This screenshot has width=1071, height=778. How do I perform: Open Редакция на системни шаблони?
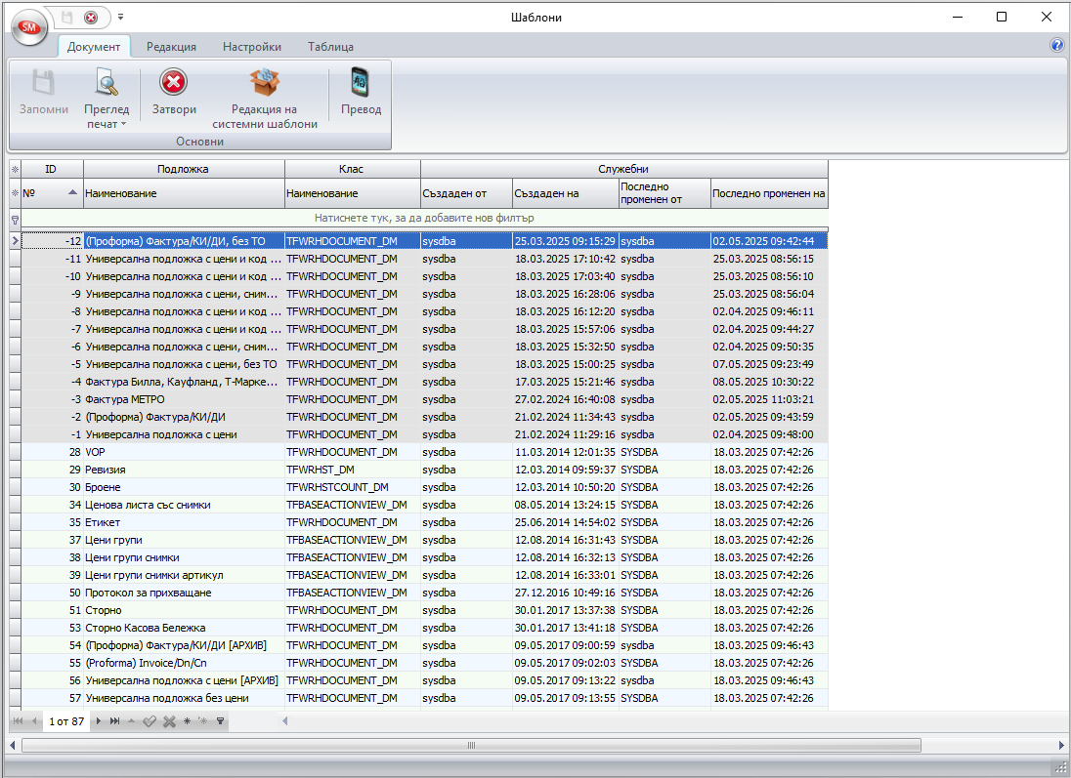(x=265, y=99)
